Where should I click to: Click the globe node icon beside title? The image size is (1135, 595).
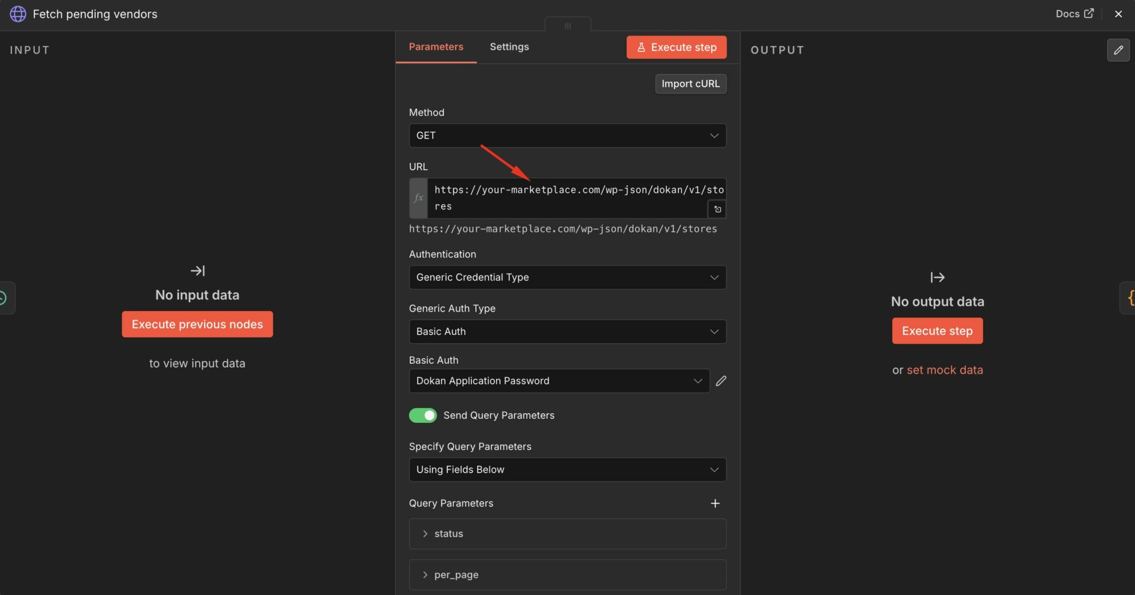pyautogui.click(x=18, y=14)
